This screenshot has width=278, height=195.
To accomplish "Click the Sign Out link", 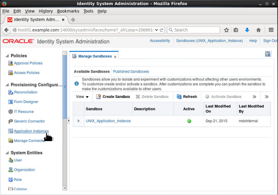I will tap(270, 41).
